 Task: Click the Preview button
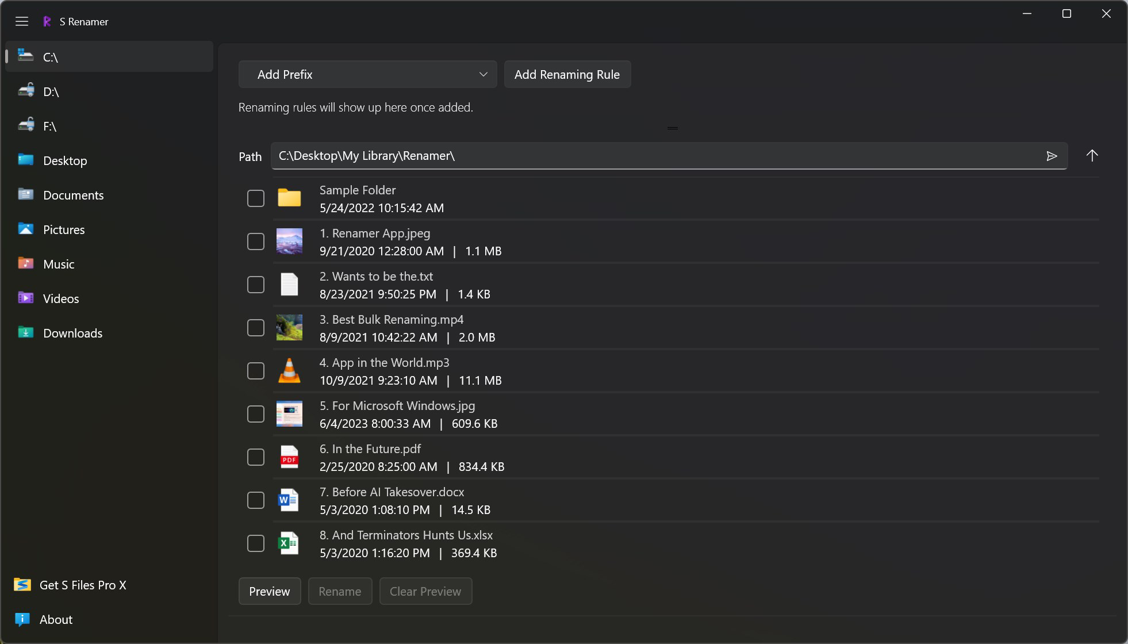(x=269, y=591)
